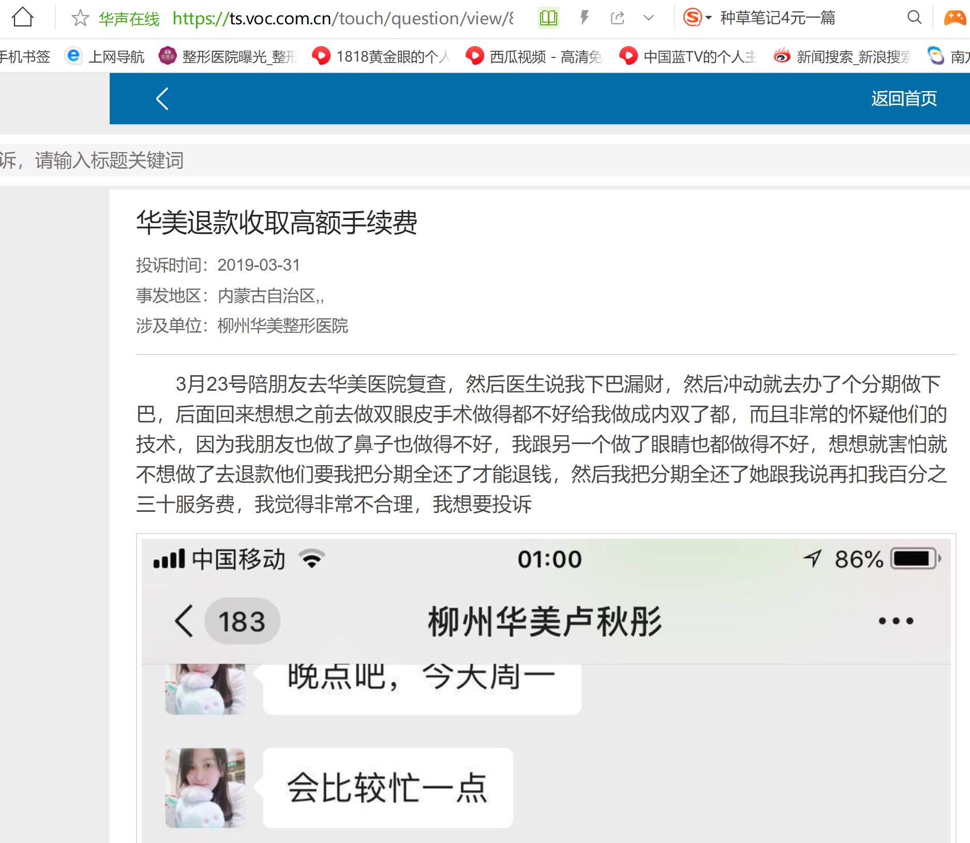Click the three-dot menu in chat header

tap(896, 620)
